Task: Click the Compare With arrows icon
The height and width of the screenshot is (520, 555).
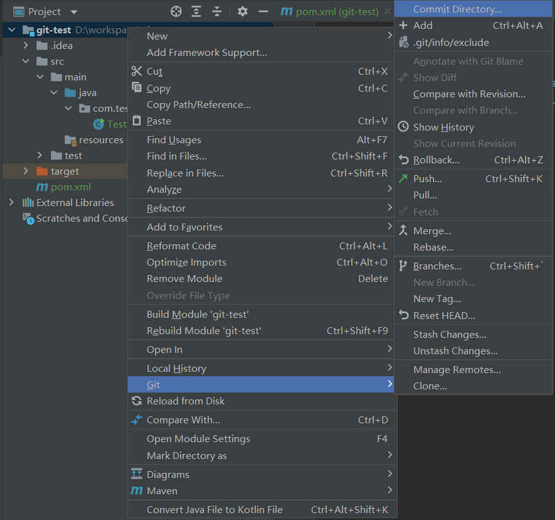Action: coord(137,420)
